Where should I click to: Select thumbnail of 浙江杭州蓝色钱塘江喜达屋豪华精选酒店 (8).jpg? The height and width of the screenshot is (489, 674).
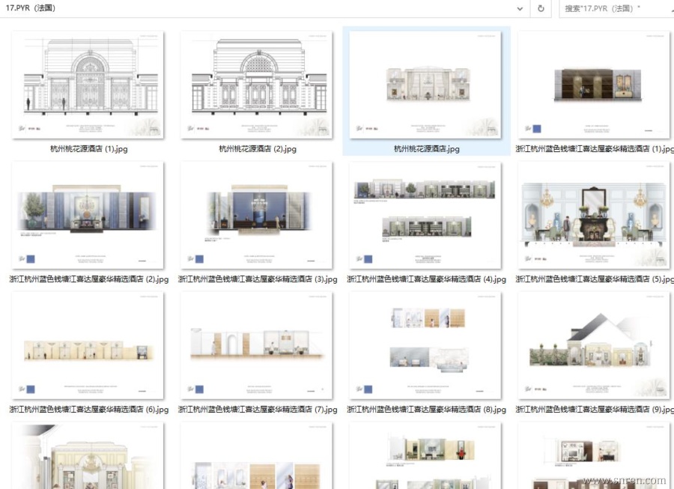(x=425, y=346)
